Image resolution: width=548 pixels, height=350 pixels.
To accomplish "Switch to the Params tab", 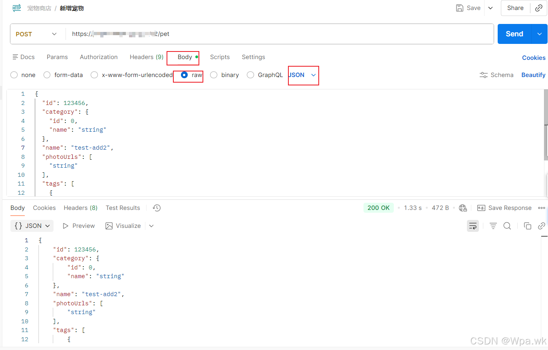I will click(x=57, y=57).
